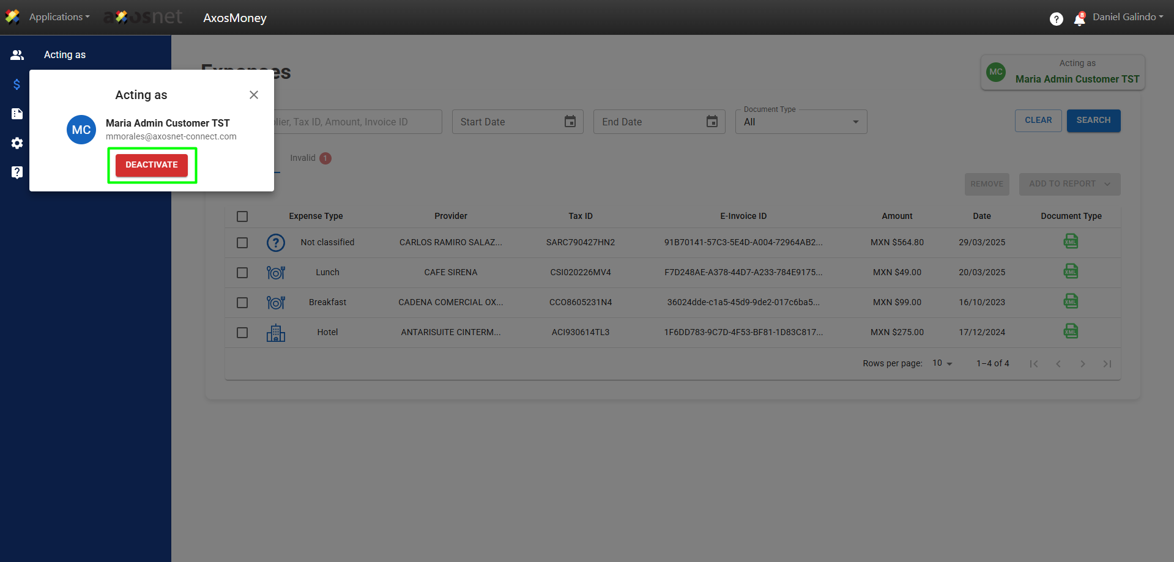
Task: Open XML document for Hotel expense
Action: [x=1071, y=331]
